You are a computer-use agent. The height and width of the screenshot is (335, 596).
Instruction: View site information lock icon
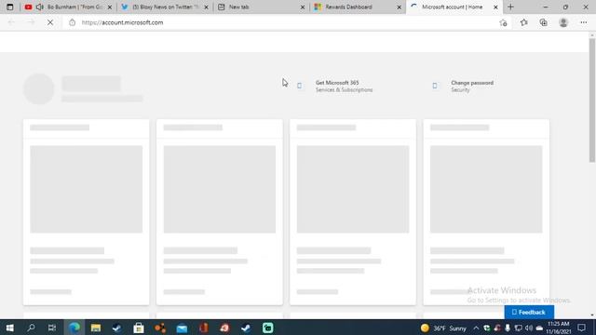click(73, 22)
